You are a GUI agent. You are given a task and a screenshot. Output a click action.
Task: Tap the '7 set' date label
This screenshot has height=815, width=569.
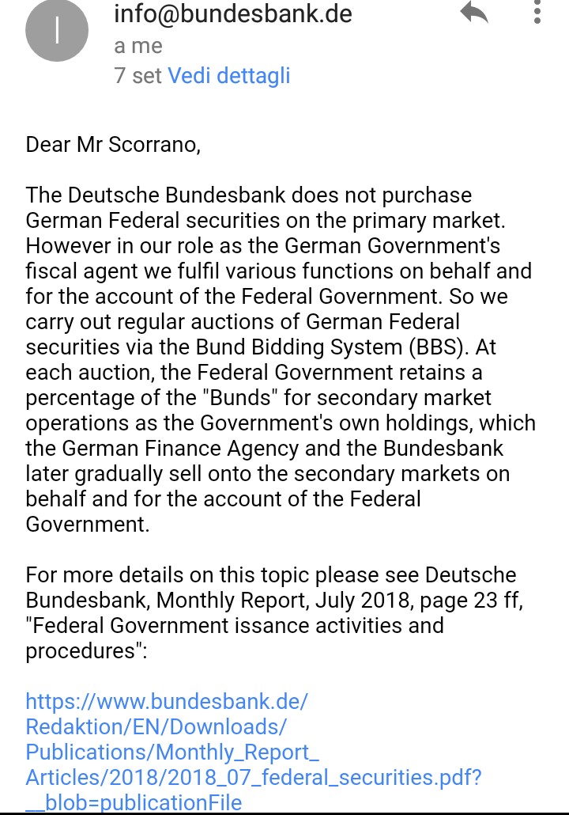point(138,75)
